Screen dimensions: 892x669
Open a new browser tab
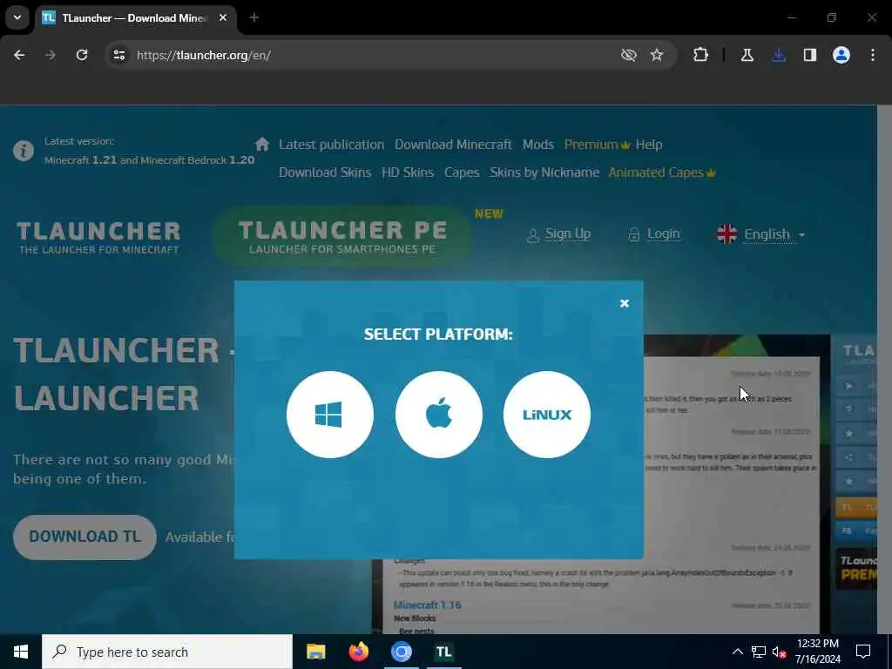pyautogui.click(x=254, y=17)
